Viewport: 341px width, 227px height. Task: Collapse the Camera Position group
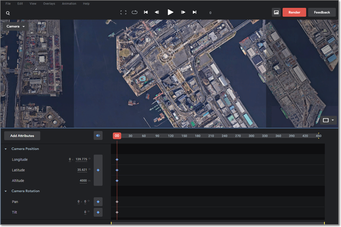tap(6, 149)
